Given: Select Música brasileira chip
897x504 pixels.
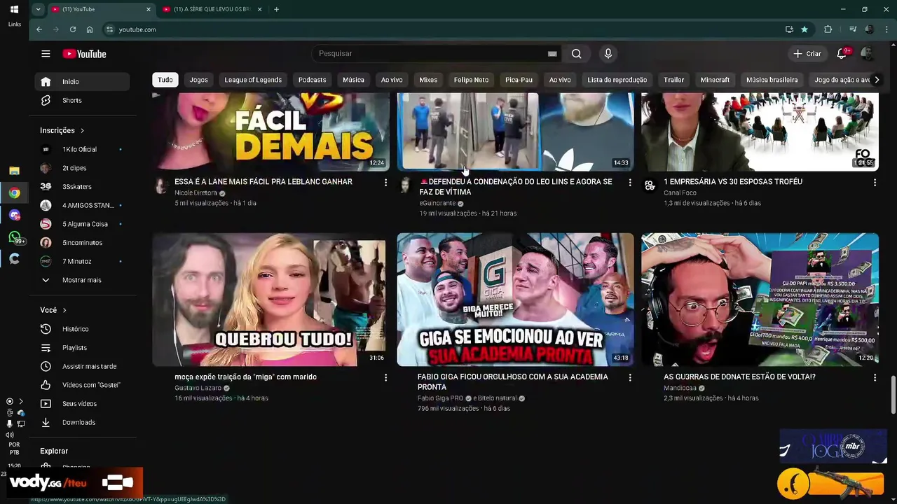Looking at the screenshot, I should pyautogui.click(x=772, y=80).
